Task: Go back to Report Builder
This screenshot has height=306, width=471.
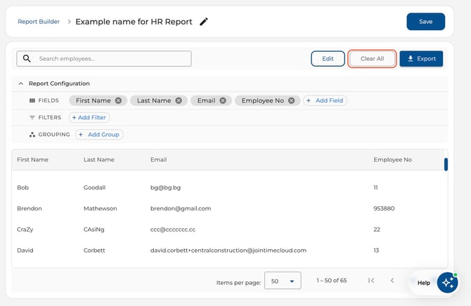Action: [39, 22]
